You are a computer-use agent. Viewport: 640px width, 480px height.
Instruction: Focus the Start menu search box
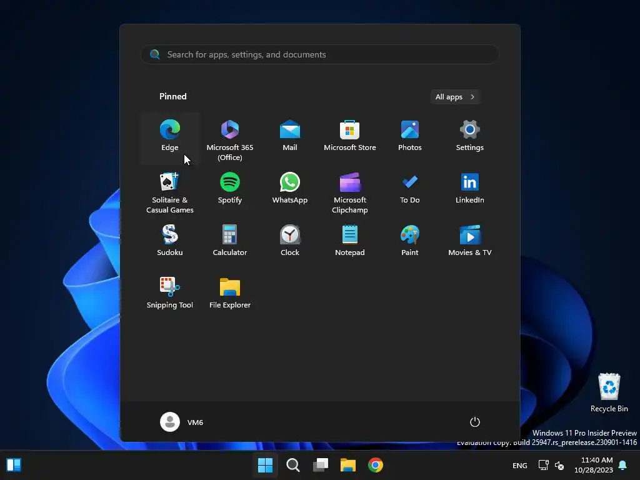pos(320,54)
